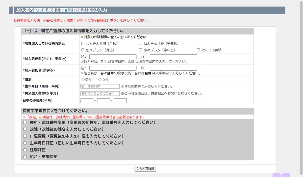Viewport: 303px width, 177px height.
Task: Tick the 組合・支部変更 checkbox
Action: [25, 157]
